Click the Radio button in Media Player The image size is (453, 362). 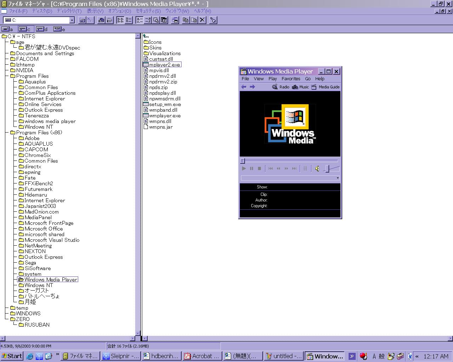[x=281, y=87]
